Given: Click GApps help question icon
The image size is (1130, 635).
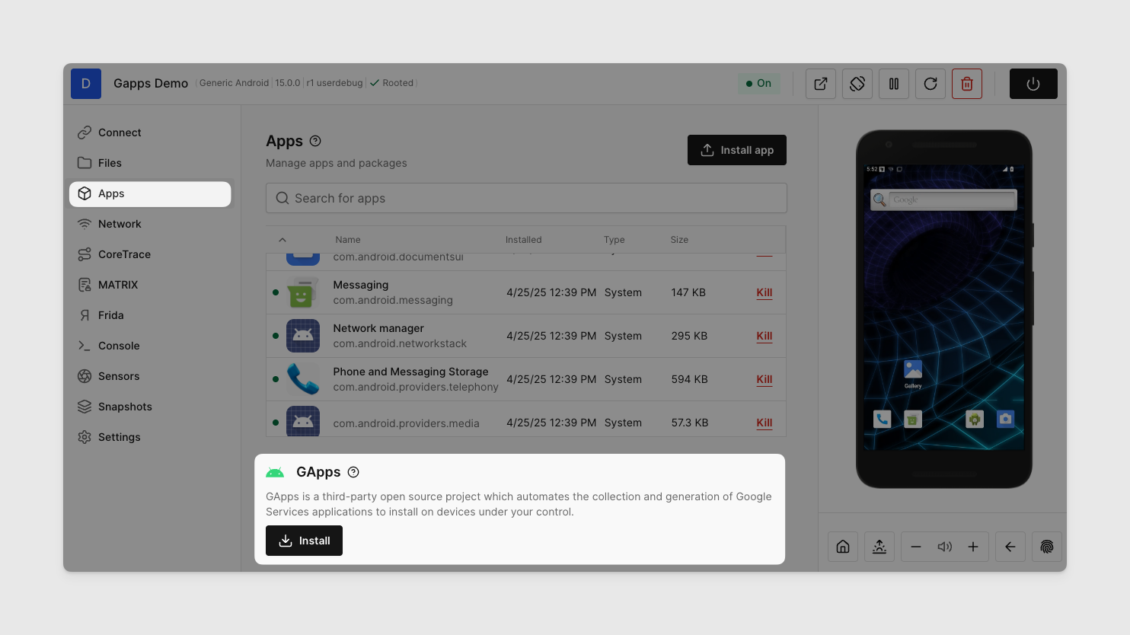Looking at the screenshot, I should pos(353,472).
